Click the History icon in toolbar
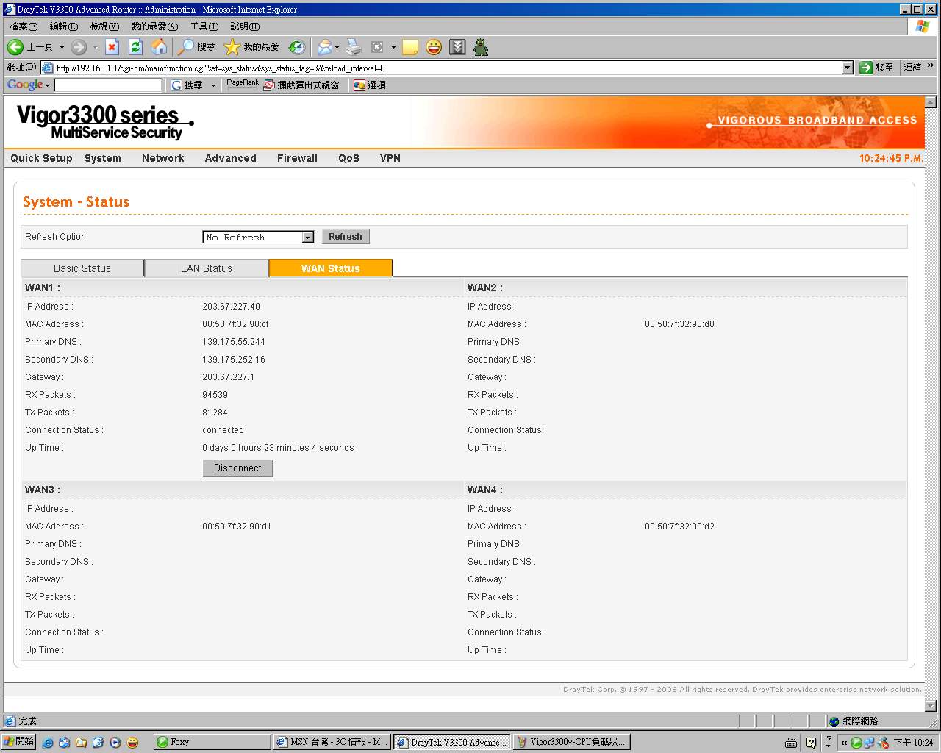Screen dimensions: 941x753 [x=297, y=47]
